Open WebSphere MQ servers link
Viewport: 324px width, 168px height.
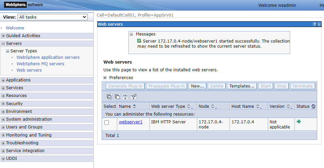click(x=40, y=64)
